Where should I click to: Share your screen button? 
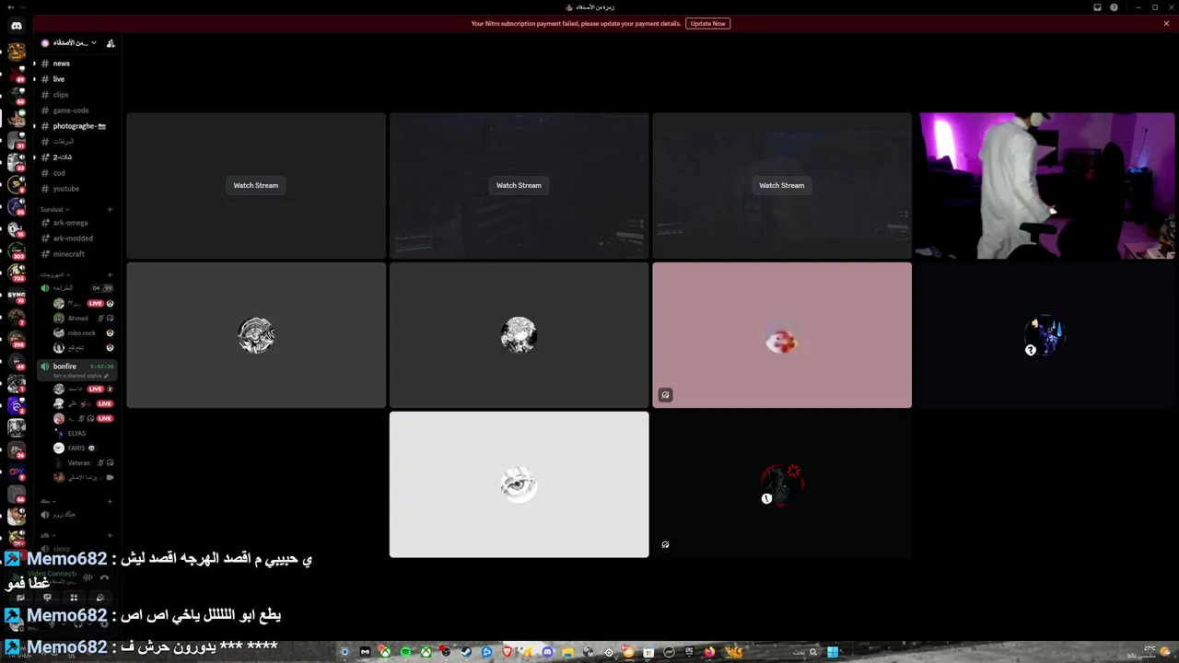point(47,598)
